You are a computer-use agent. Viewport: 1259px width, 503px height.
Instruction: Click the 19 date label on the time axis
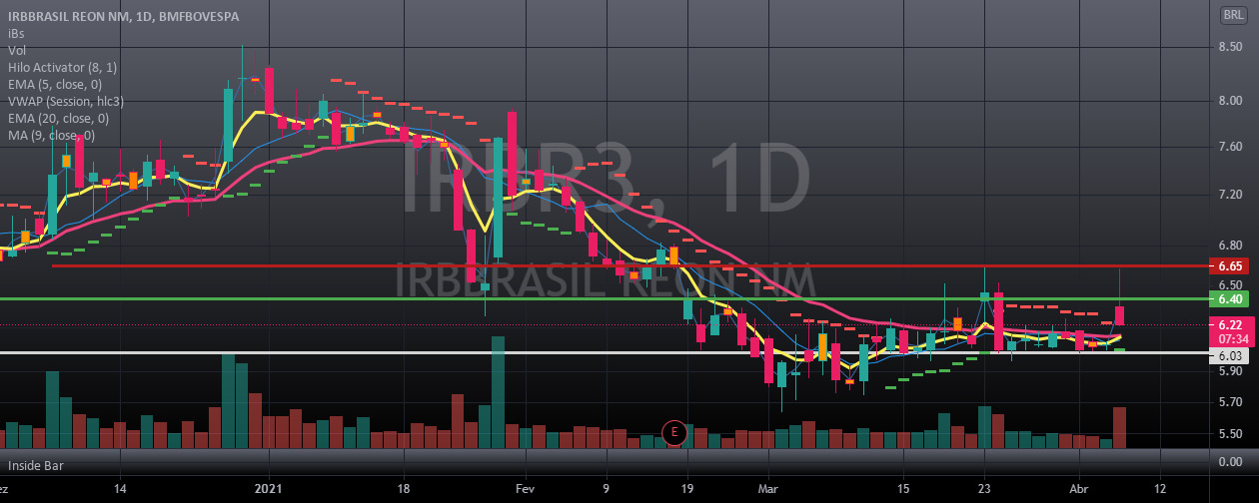pos(687,490)
